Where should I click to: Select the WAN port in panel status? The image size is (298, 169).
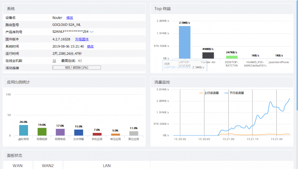18,165
